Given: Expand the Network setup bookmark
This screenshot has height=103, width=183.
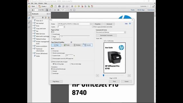Looking at the screenshot, I should pos(33,39).
